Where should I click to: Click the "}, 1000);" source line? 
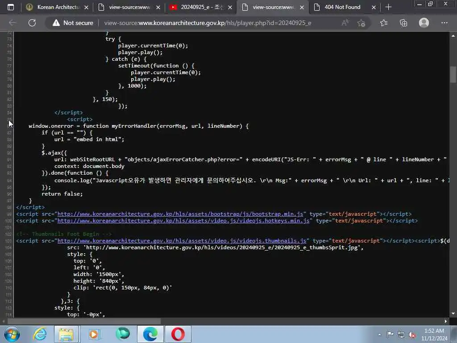pos(132,86)
